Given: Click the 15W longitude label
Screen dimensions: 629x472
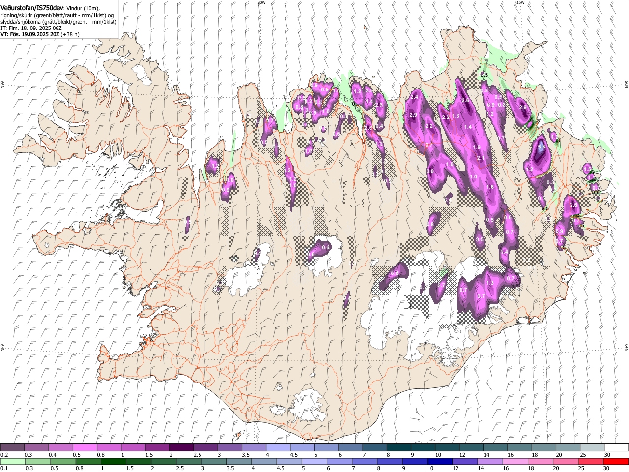Looking at the screenshot, I should pos(520,2).
